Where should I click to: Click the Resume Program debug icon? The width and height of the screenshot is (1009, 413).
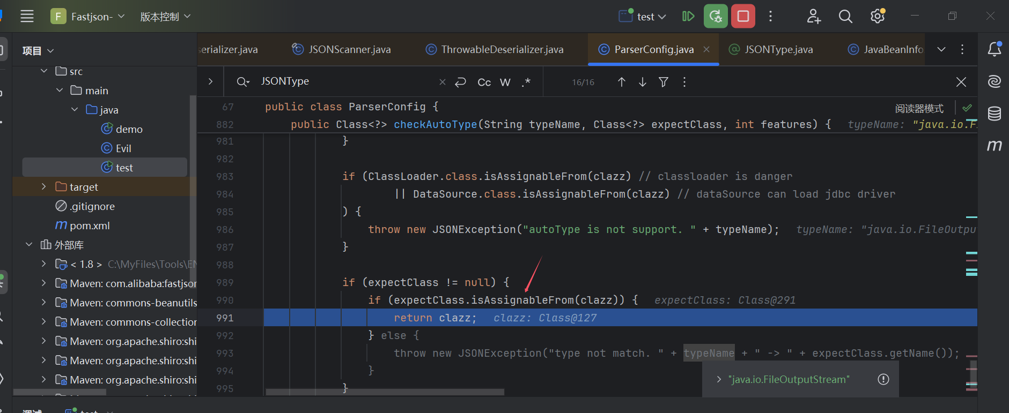pos(688,16)
